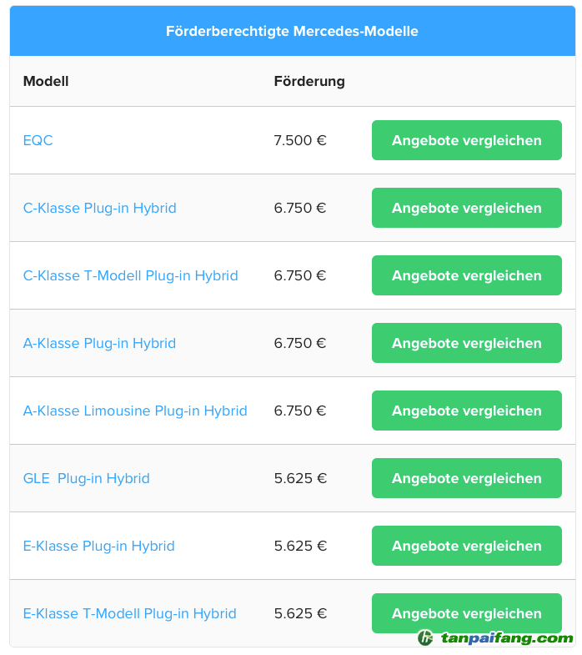Click the tanpaifang.com watermark logo icon

(425, 637)
